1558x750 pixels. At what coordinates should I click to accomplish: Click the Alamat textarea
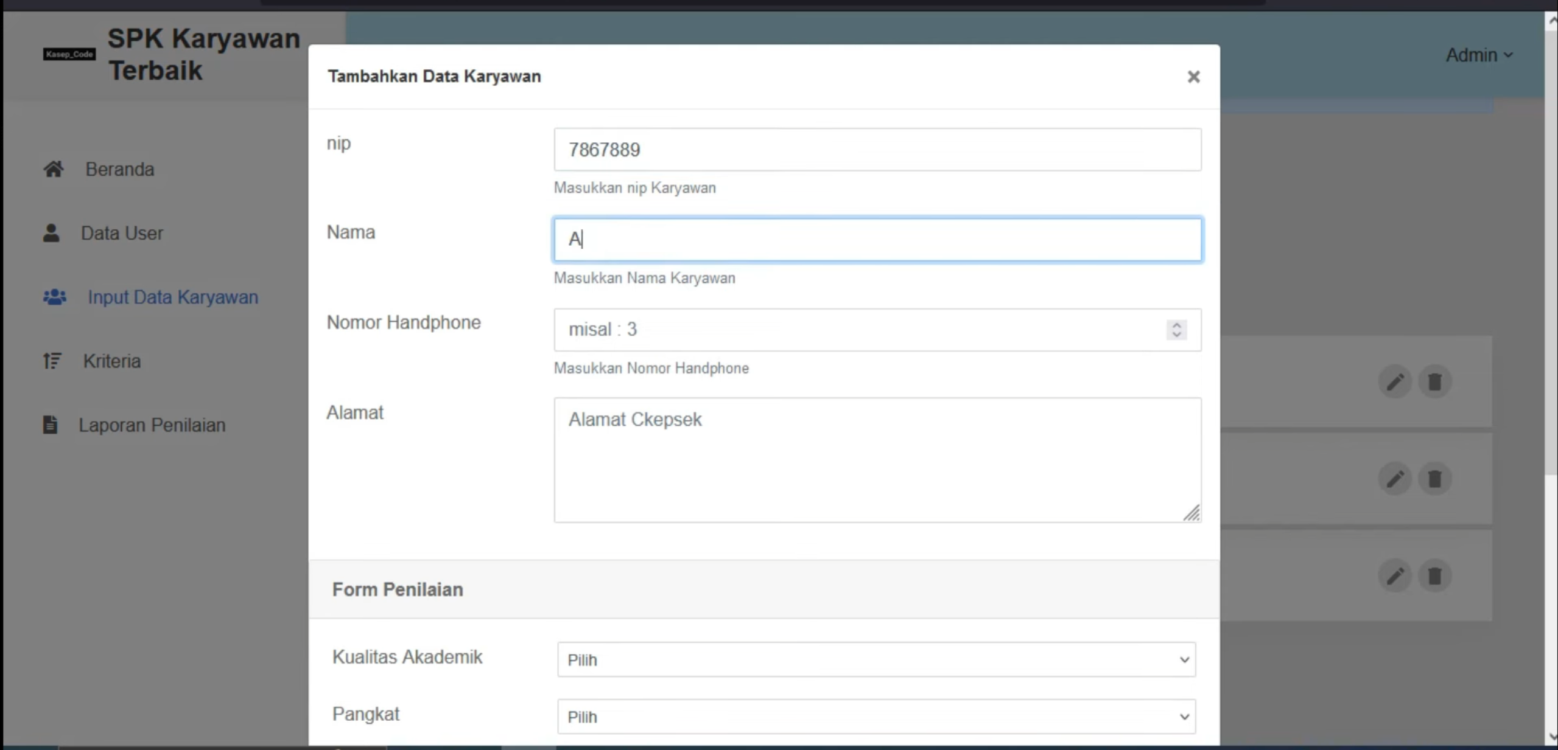click(x=877, y=460)
